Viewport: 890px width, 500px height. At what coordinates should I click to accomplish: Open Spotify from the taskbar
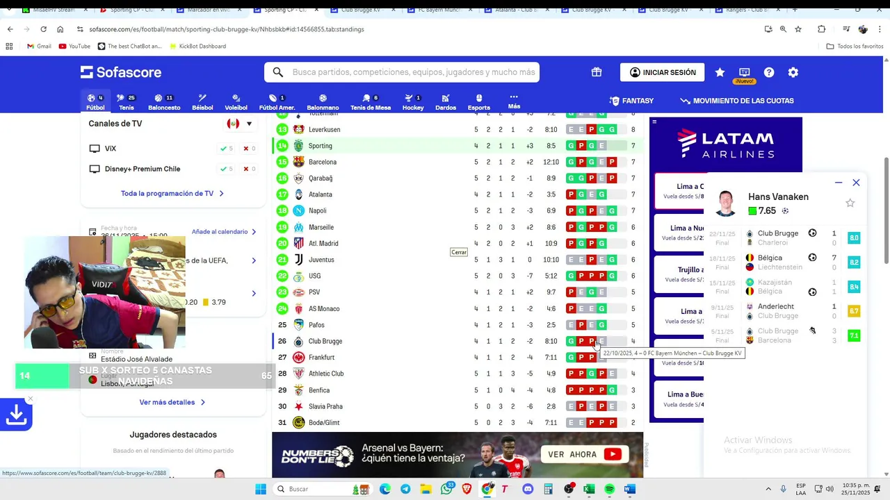coord(609,489)
